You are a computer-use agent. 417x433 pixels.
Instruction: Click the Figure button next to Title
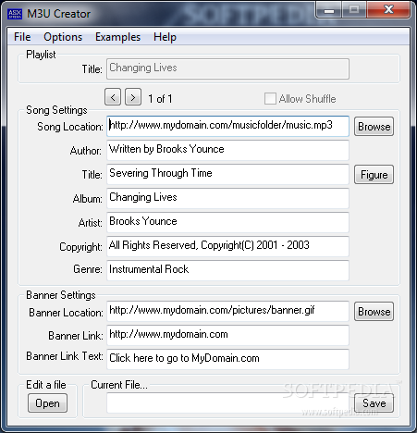[374, 175]
